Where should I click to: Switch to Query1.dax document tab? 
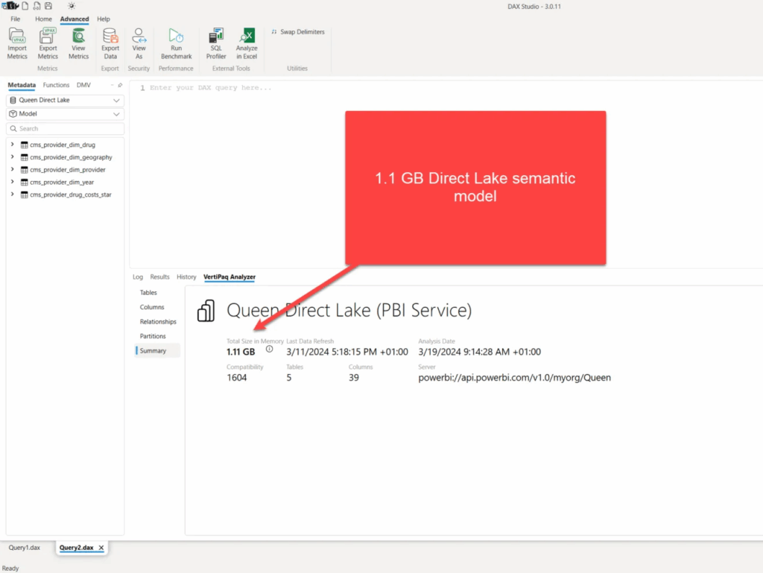25,548
